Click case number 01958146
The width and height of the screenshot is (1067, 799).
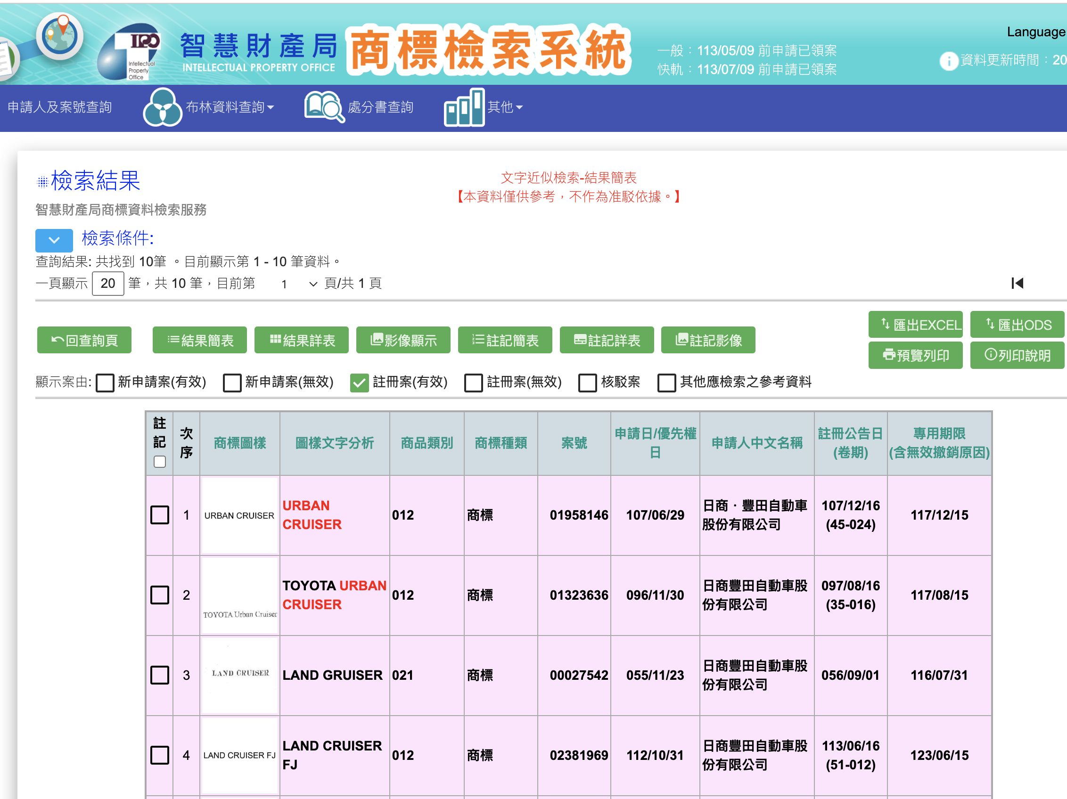click(579, 515)
